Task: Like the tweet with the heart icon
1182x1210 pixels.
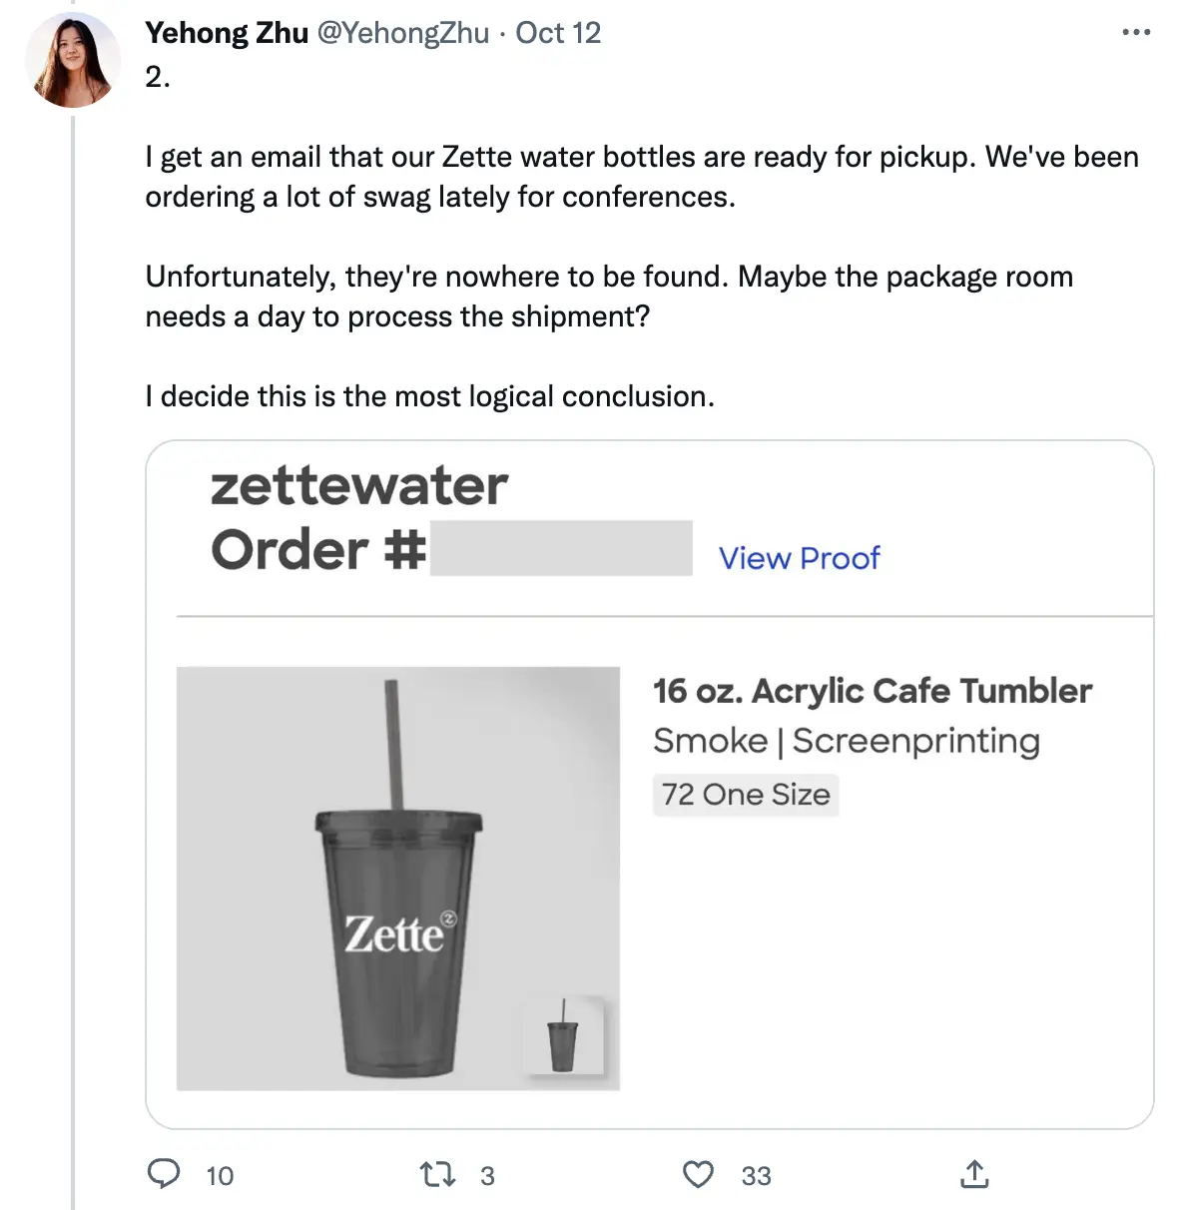Action: pos(698,1175)
